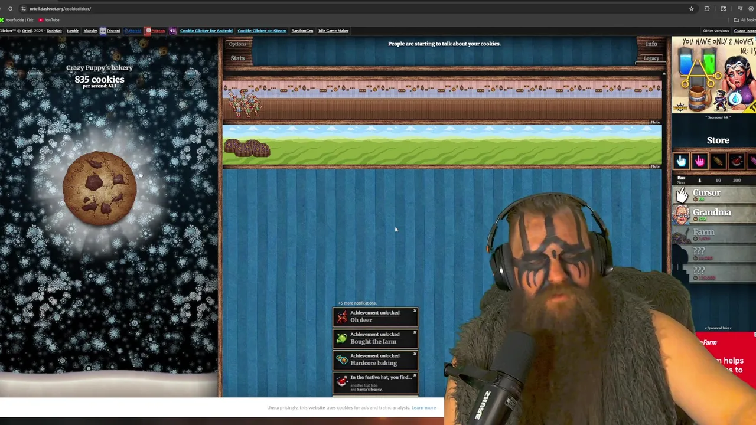Click the bakery name Crazy Puppy's bakery
The image size is (756, 425).
tap(99, 67)
